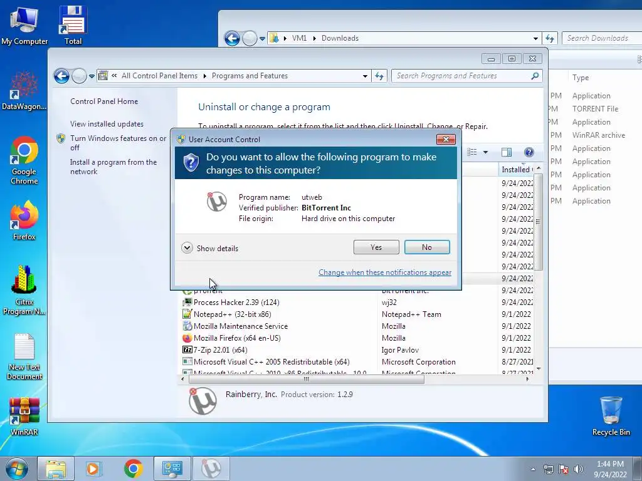Open Control Panel Home link
This screenshot has width=642, height=481.
tap(104, 101)
